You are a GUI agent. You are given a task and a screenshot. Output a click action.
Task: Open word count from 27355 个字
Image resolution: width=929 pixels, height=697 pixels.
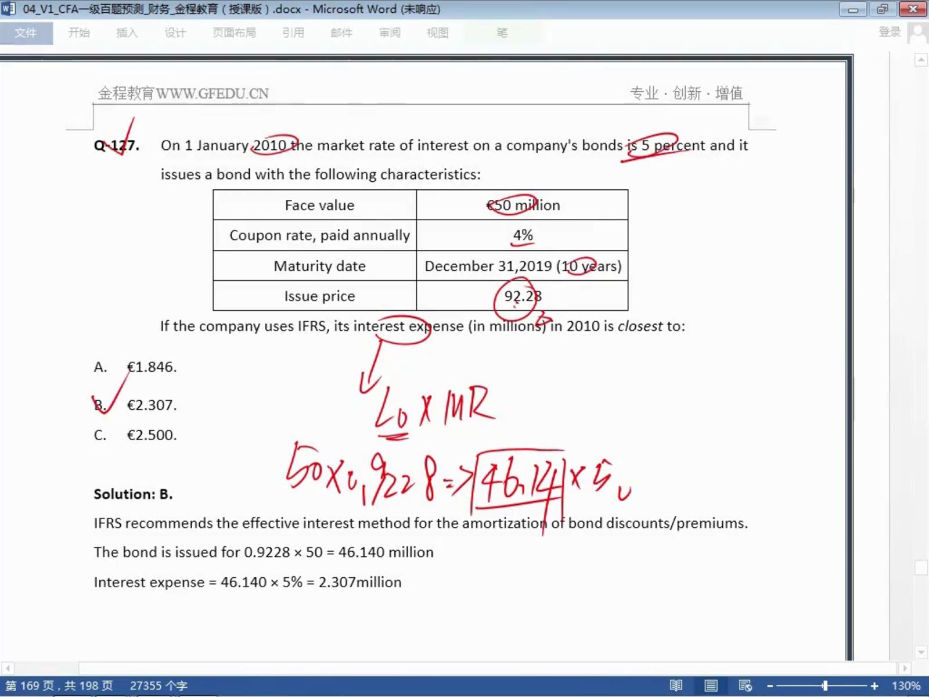tap(159, 686)
